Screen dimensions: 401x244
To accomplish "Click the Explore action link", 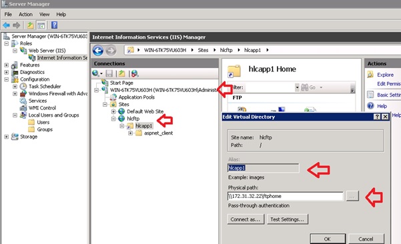I will pos(385,75).
